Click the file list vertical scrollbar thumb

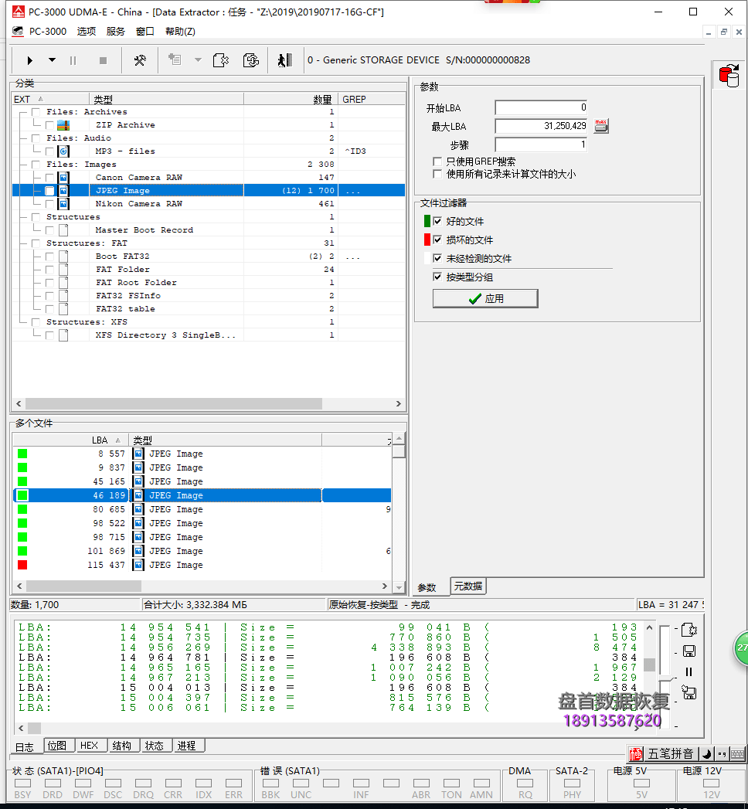point(399,451)
